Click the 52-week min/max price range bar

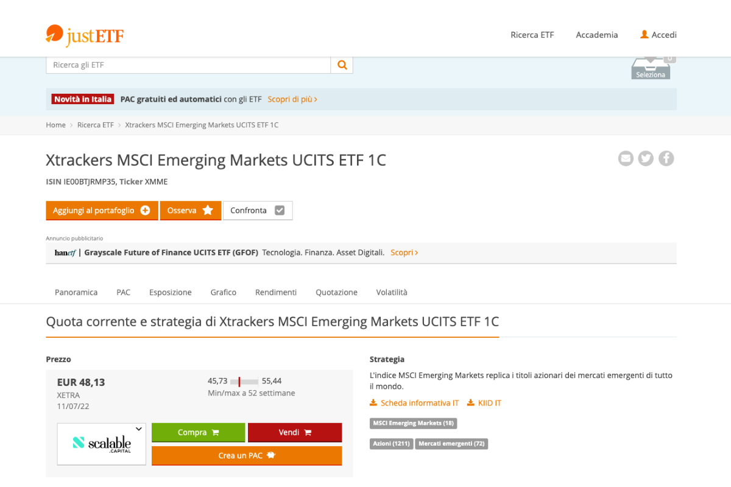pyautogui.click(x=244, y=380)
